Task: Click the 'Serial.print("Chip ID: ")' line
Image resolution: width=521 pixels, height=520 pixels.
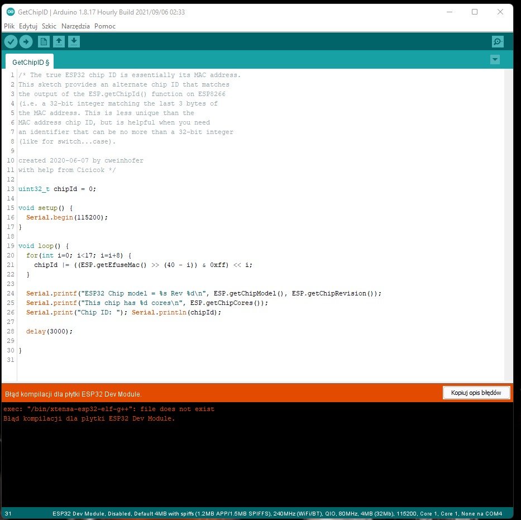Action: [x=123, y=312]
